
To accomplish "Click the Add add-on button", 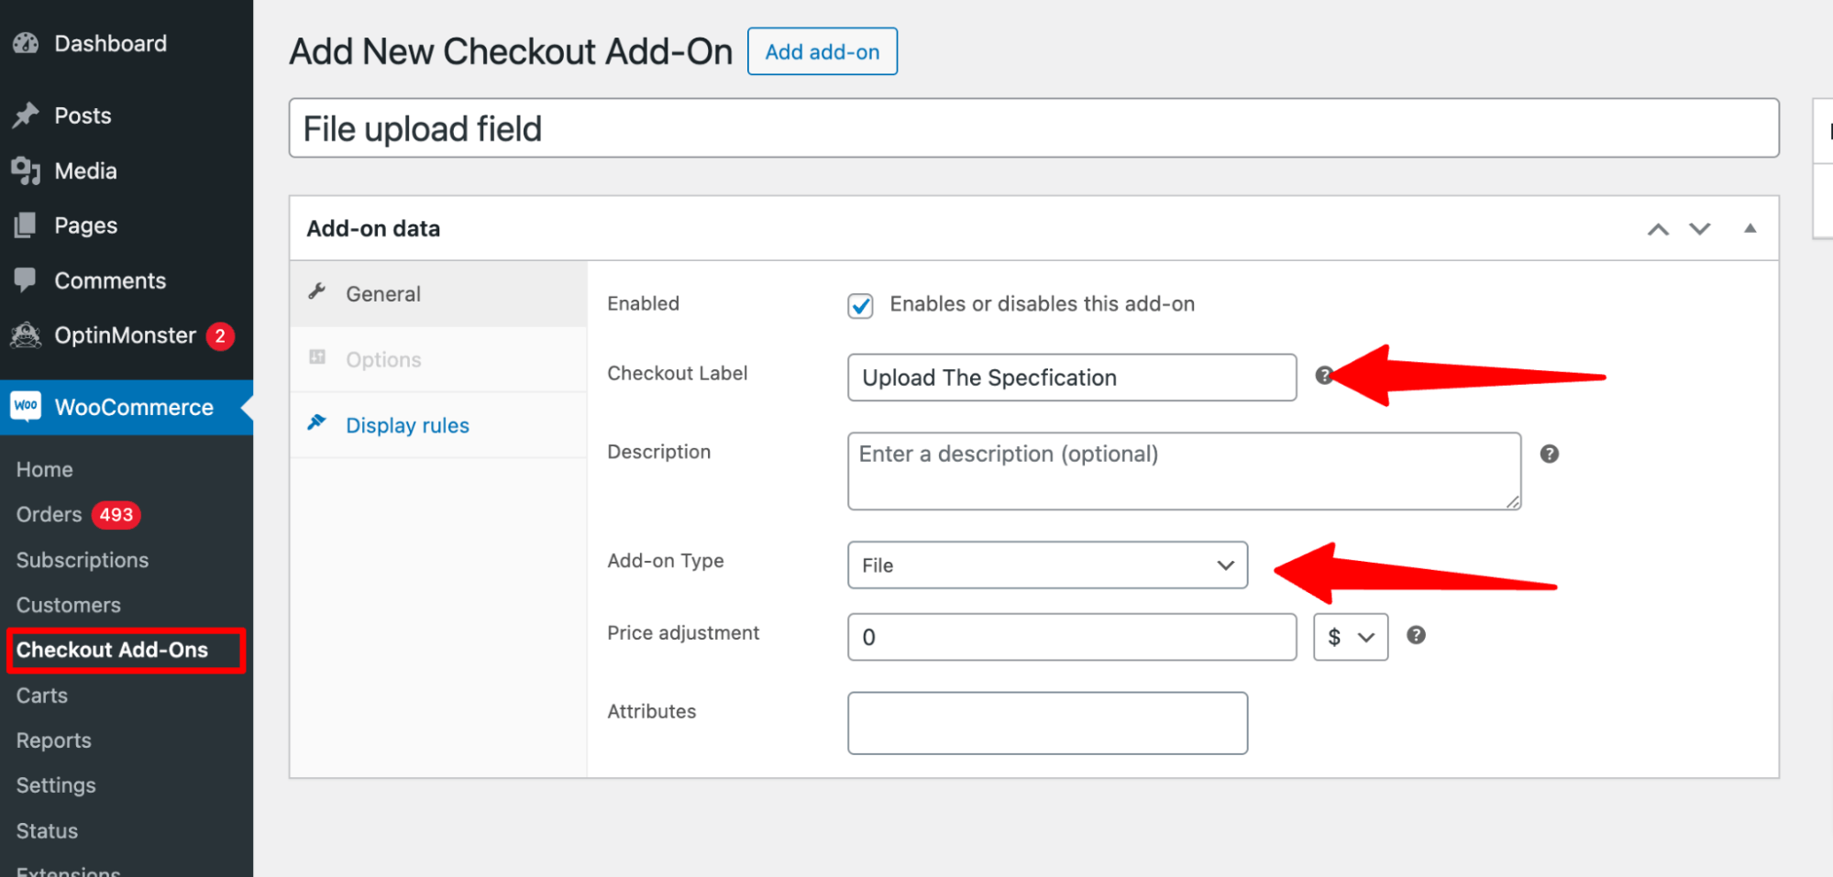I will coord(822,52).
